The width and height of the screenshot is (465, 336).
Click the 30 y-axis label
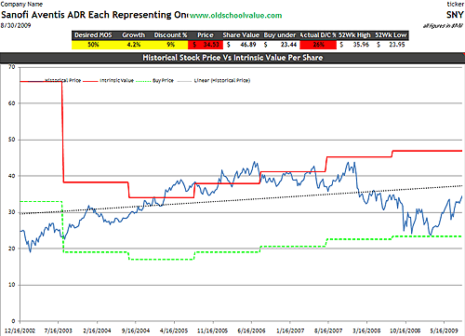point(11,212)
